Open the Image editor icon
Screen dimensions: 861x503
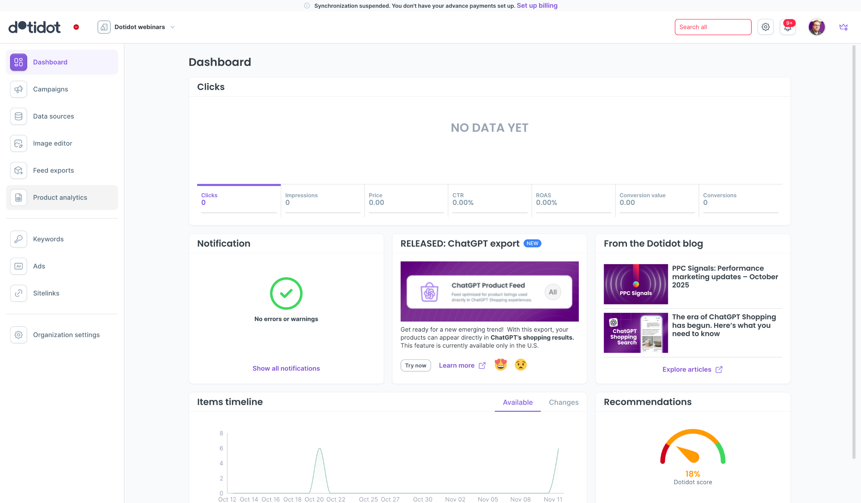point(18,143)
